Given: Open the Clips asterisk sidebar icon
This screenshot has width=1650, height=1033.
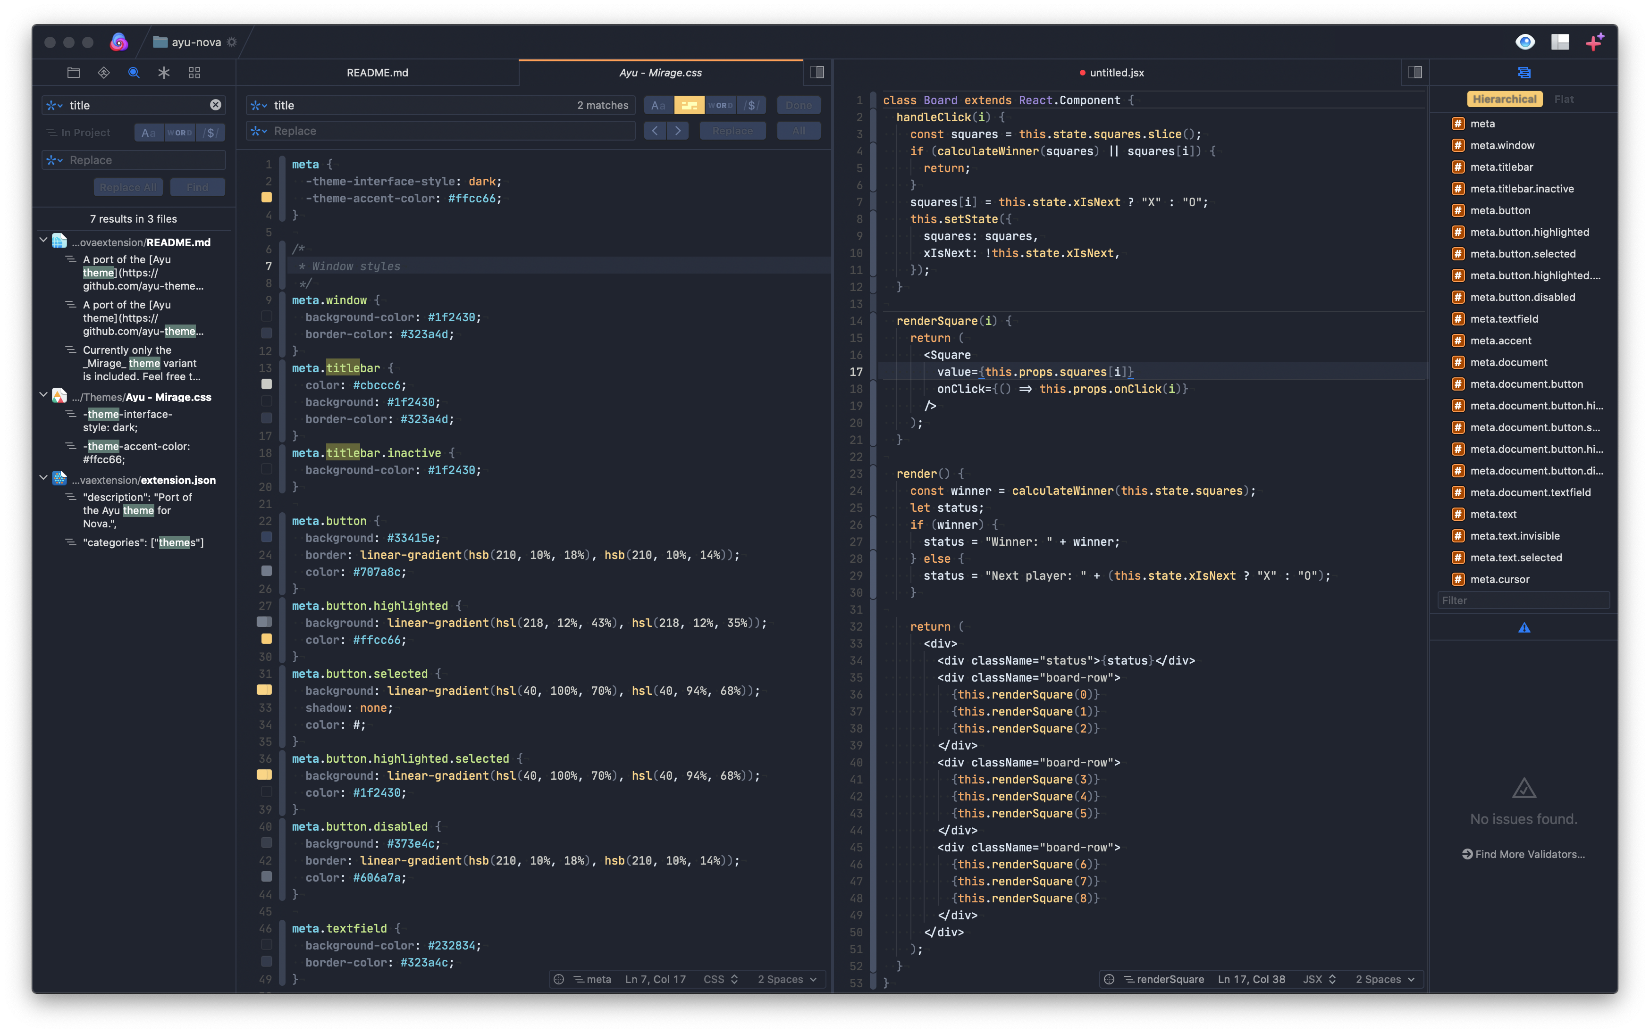Looking at the screenshot, I should 164,73.
